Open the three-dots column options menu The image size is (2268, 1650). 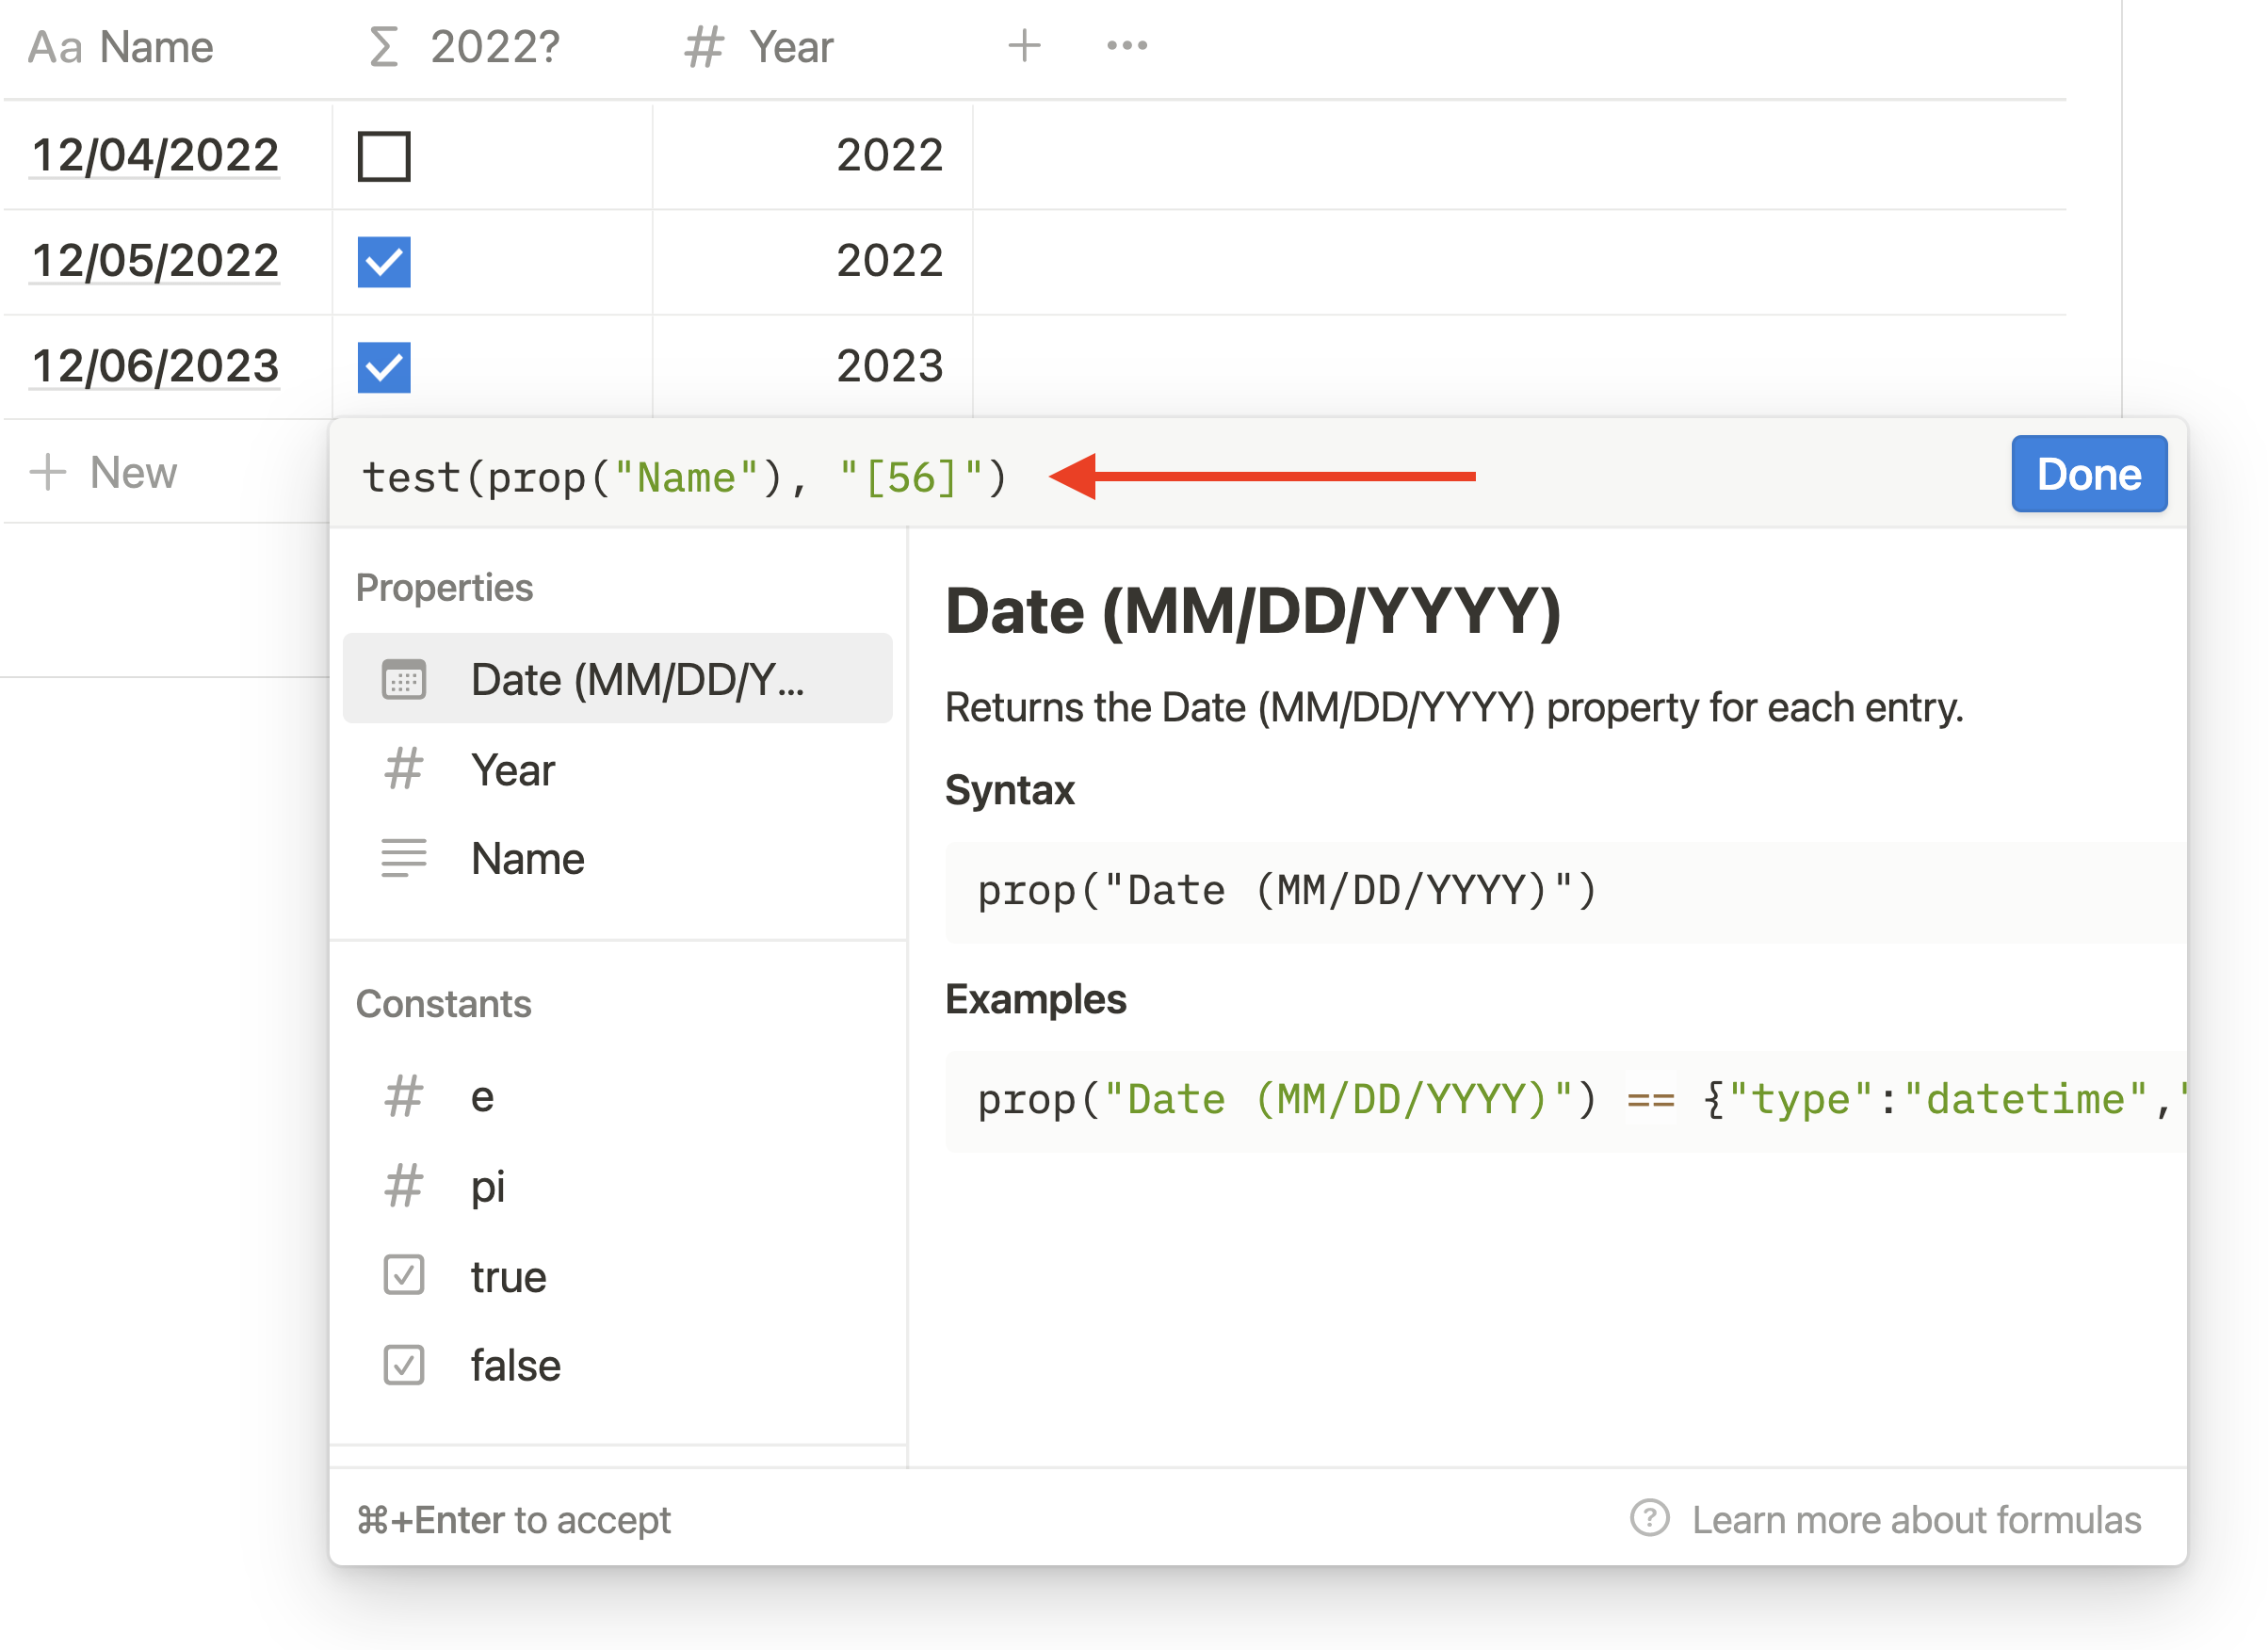pyautogui.click(x=1127, y=46)
